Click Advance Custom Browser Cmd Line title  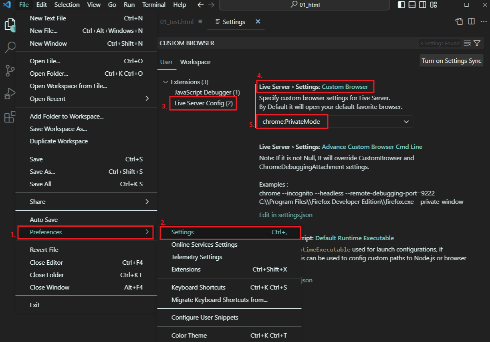coord(372,147)
